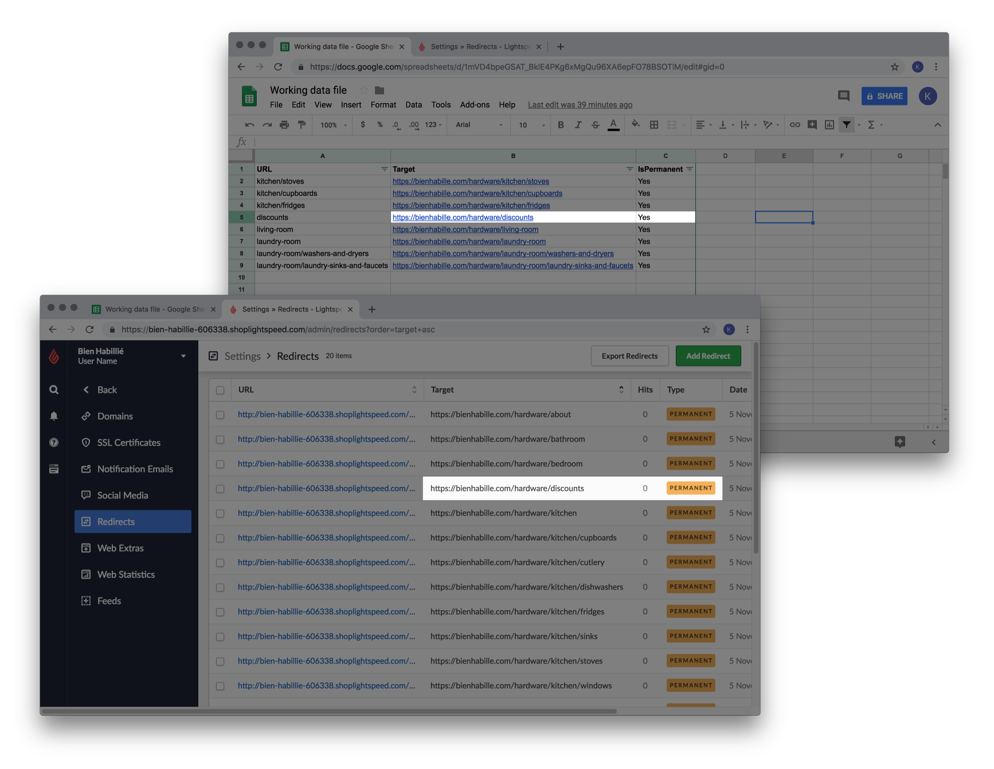This screenshot has height=769, width=994.
Task: Open comments history icon in Sheets header
Action: click(843, 96)
